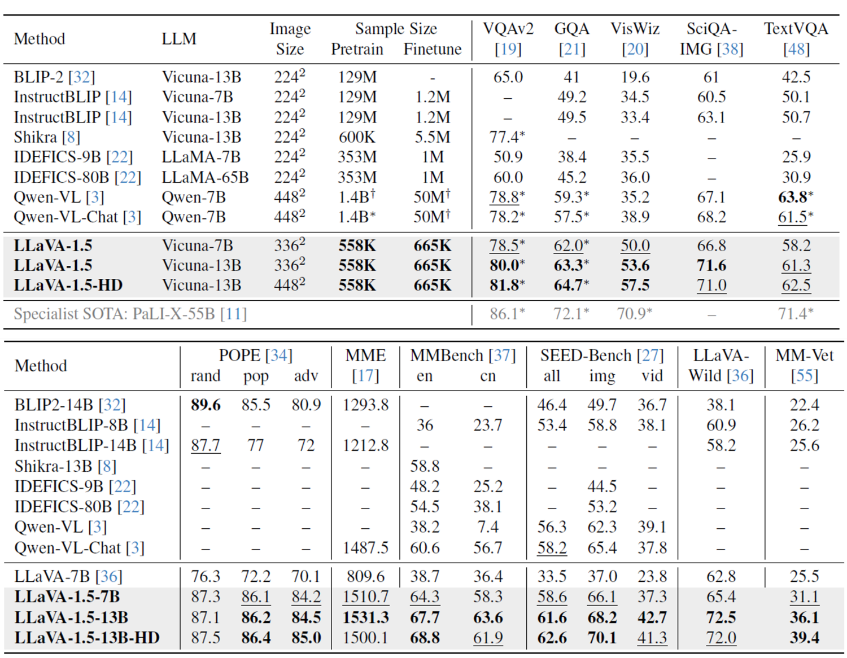Open the [20] citation under VisWiz
The image size is (847, 658).
(635, 50)
